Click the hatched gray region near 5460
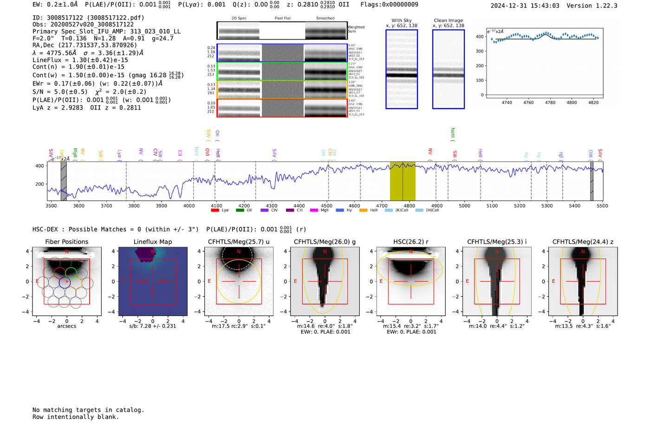The height and width of the screenshot is (442, 650). pyautogui.click(x=592, y=181)
